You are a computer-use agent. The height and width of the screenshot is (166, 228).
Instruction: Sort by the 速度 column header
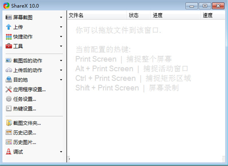[213, 15]
